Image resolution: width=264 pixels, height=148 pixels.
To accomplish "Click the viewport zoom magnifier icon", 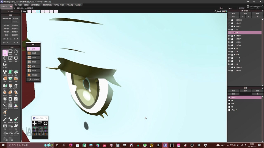I will pyautogui.click(x=216, y=12).
